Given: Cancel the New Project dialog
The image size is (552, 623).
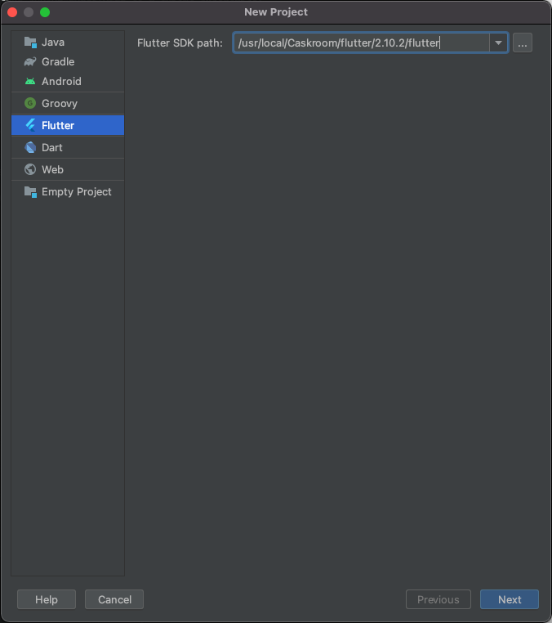Looking at the screenshot, I should 114,599.
